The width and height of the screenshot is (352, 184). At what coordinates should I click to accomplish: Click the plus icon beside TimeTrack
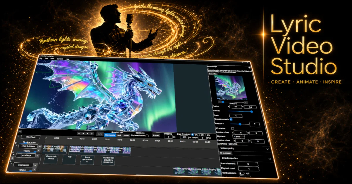click(x=19, y=136)
